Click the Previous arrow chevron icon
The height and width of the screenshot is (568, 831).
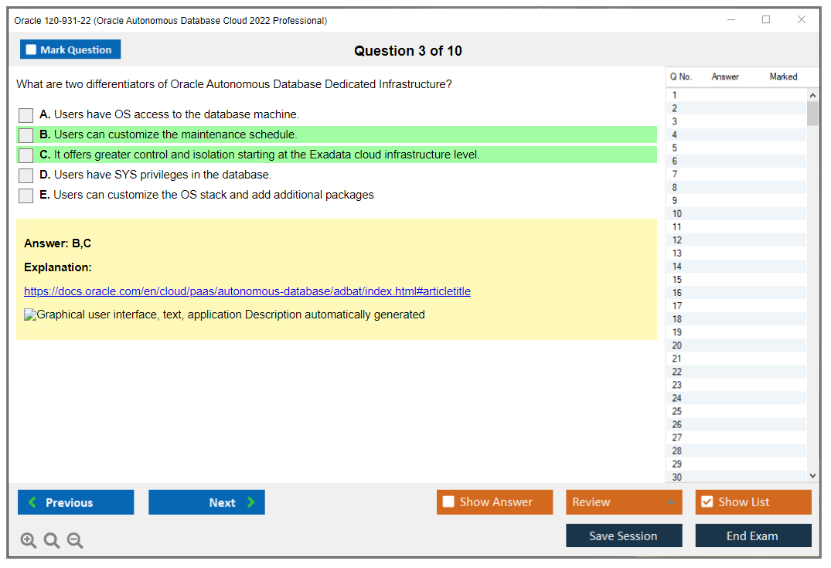(31, 502)
